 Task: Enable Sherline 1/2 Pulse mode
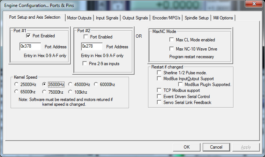tap(159, 73)
